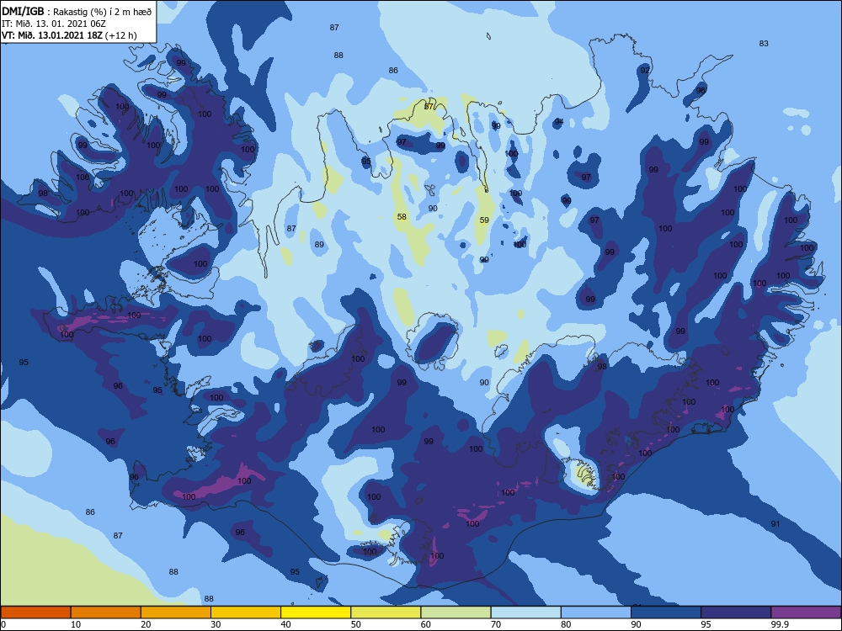Viewport: 842px width, 631px height.
Task: Click the pale blue 70–80 legend swatch
Action: click(525, 612)
